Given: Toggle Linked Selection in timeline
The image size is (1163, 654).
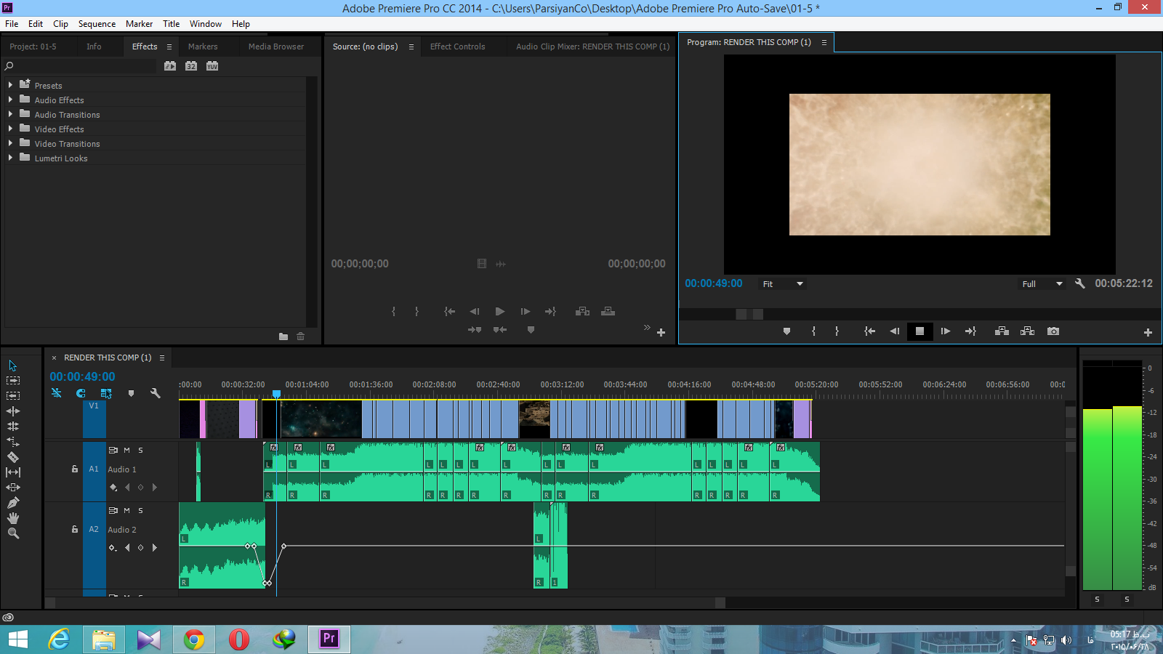Looking at the screenshot, I should click(x=106, y=393).
